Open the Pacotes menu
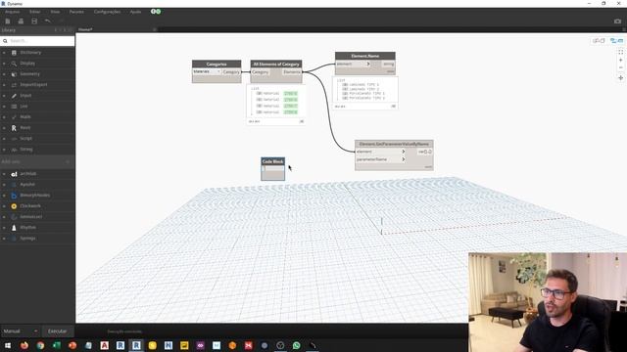Image resolution: width=627 pixels, height=352 pixels. tap(76, 12)
